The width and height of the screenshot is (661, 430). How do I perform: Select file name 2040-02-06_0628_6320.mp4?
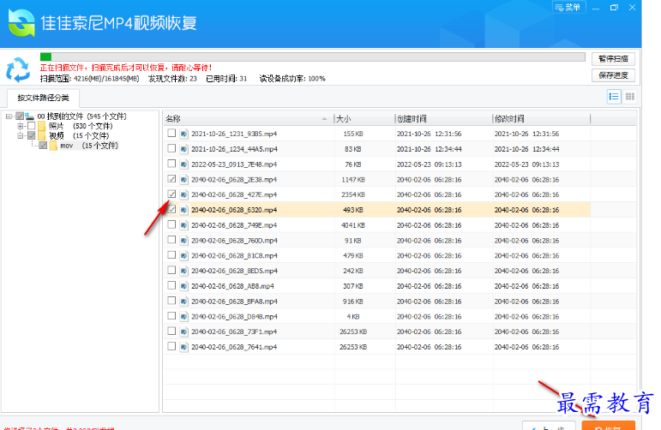pyautogui.click(x=234, y=210)
